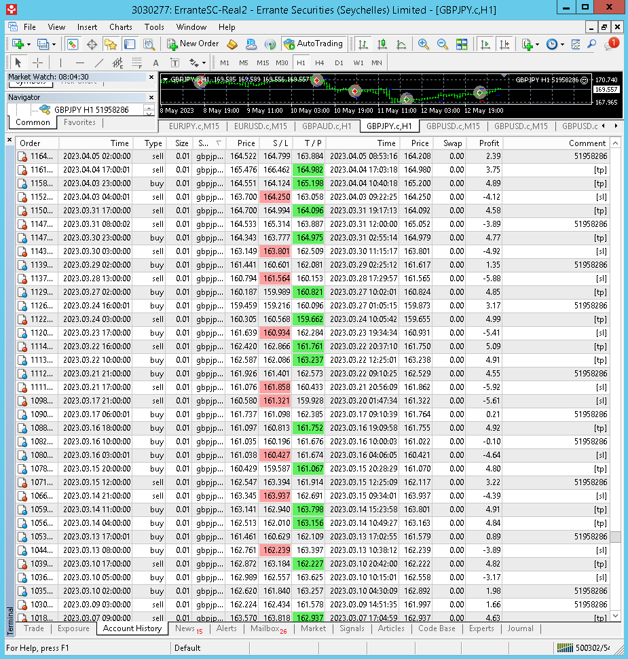This screenshot has width=628, height=659.
Task: Switch chart to candlesticks mode
Action: [x=382, y=43]
